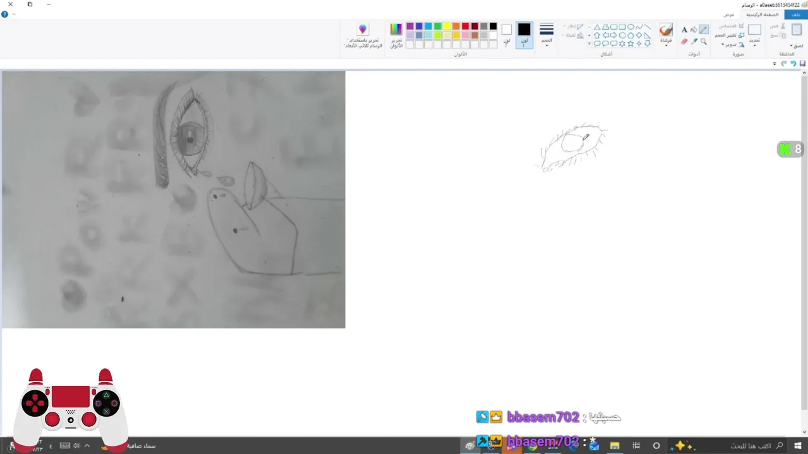
Task: Pick the purple color swatch
Action: point(410,26)
